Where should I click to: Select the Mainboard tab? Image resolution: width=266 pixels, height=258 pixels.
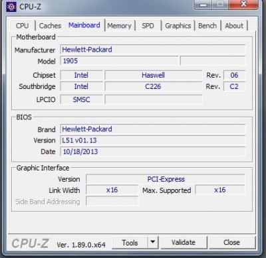[84, 25]
